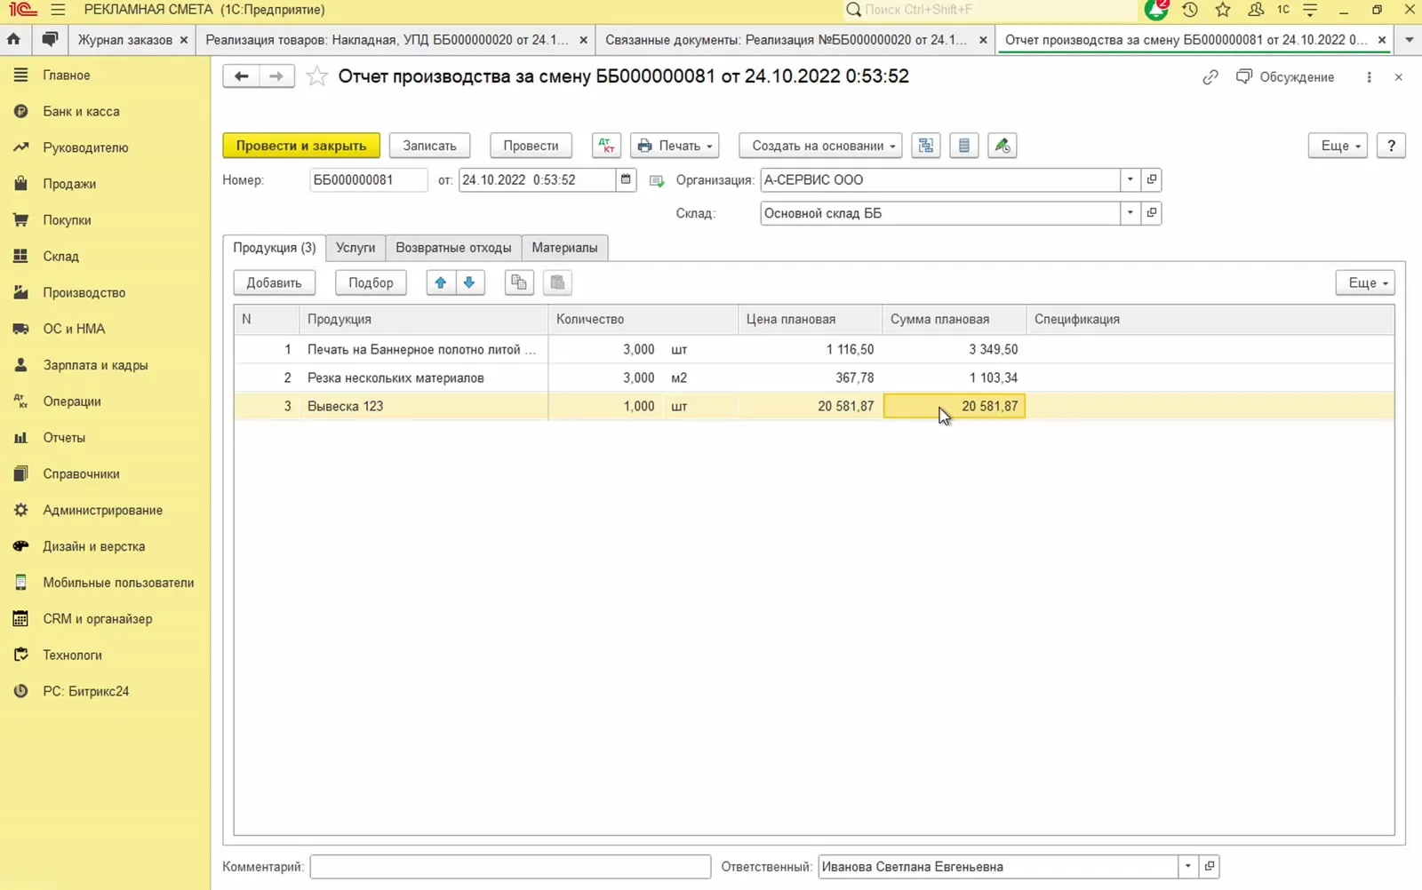
Task: Open Печать dropdown menu
Action: click(675, 146)
